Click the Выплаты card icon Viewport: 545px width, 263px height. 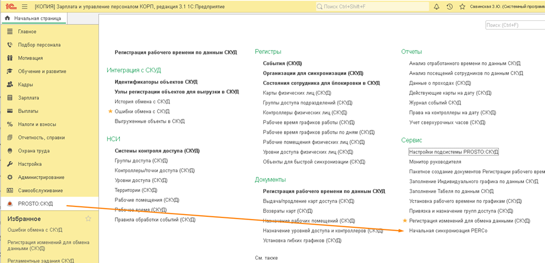(x=10, y=111)
